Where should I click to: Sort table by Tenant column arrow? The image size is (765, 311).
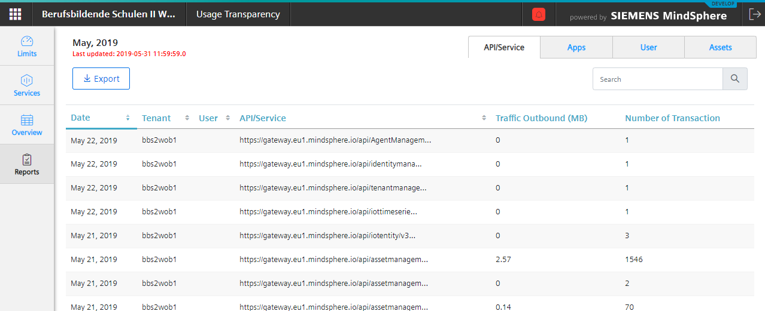pos(187,118)
